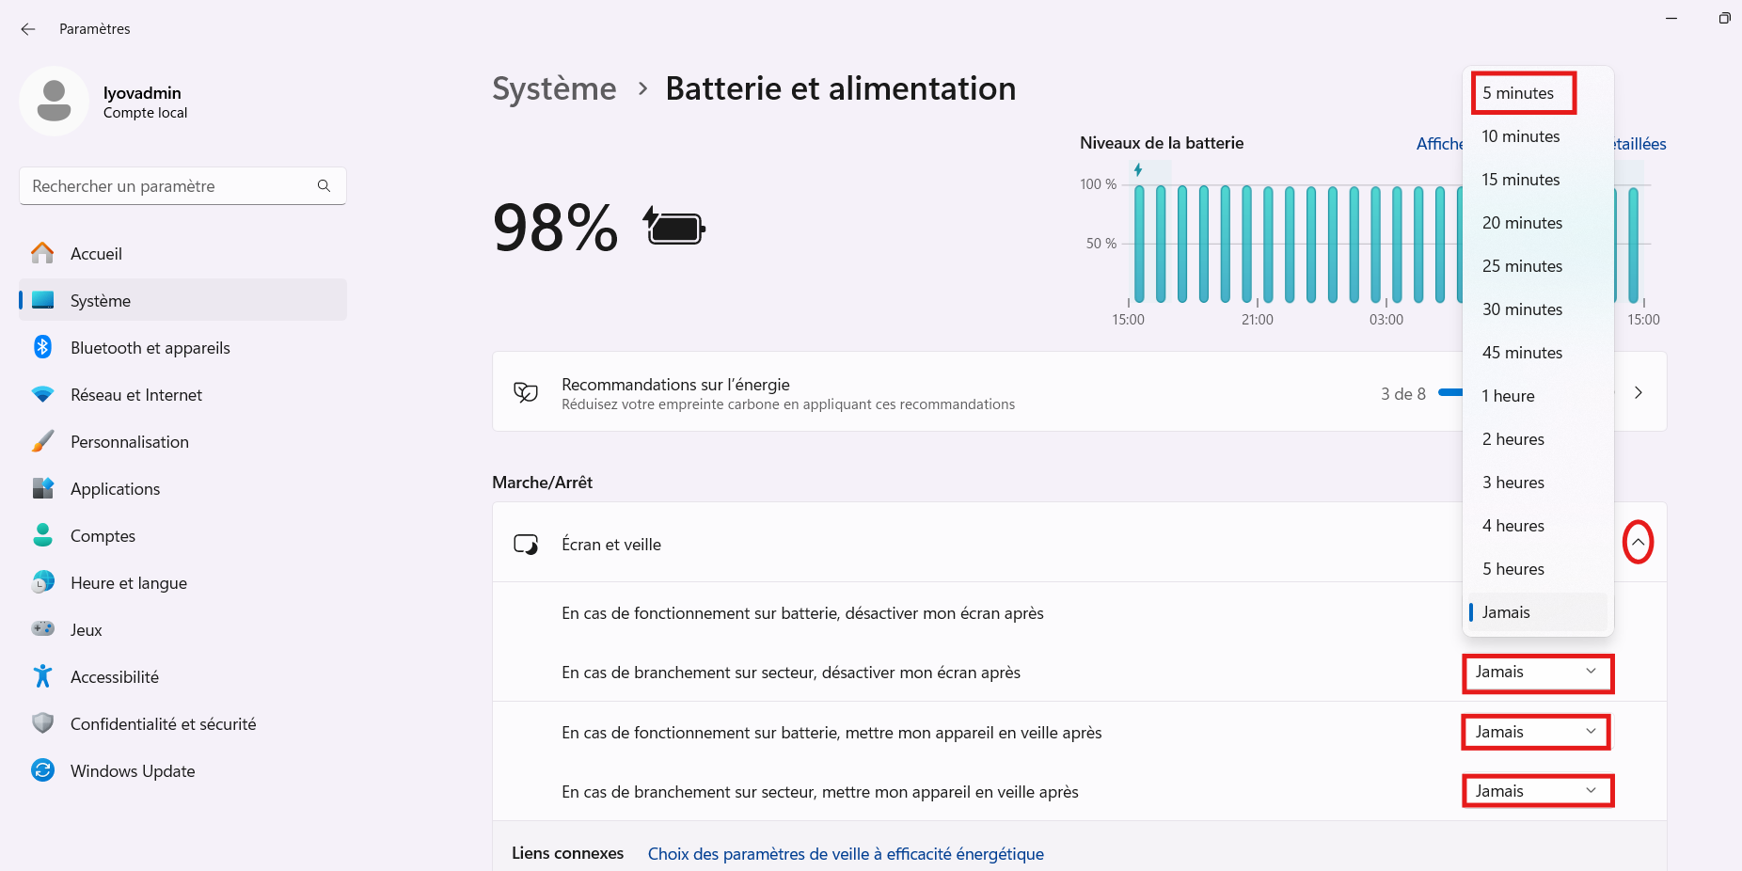Click the search magnifier icon
The height and width of the screenshot is (871, 1742).
(324, 186)
